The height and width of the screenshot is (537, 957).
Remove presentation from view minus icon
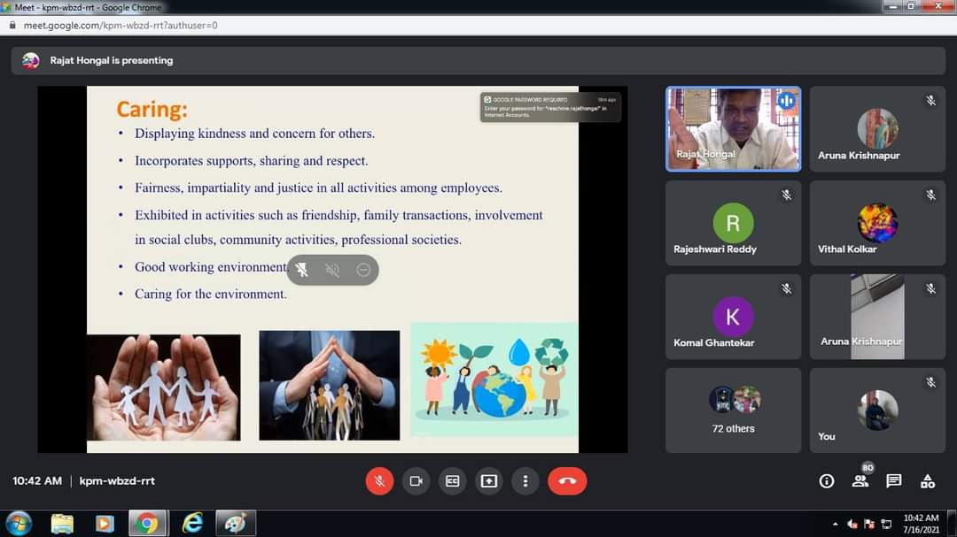(x=363, y=270)
